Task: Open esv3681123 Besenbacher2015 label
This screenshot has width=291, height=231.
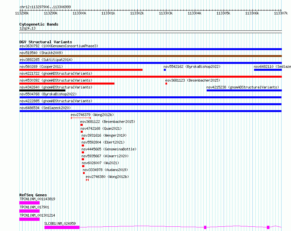Action: coord(193,80)
